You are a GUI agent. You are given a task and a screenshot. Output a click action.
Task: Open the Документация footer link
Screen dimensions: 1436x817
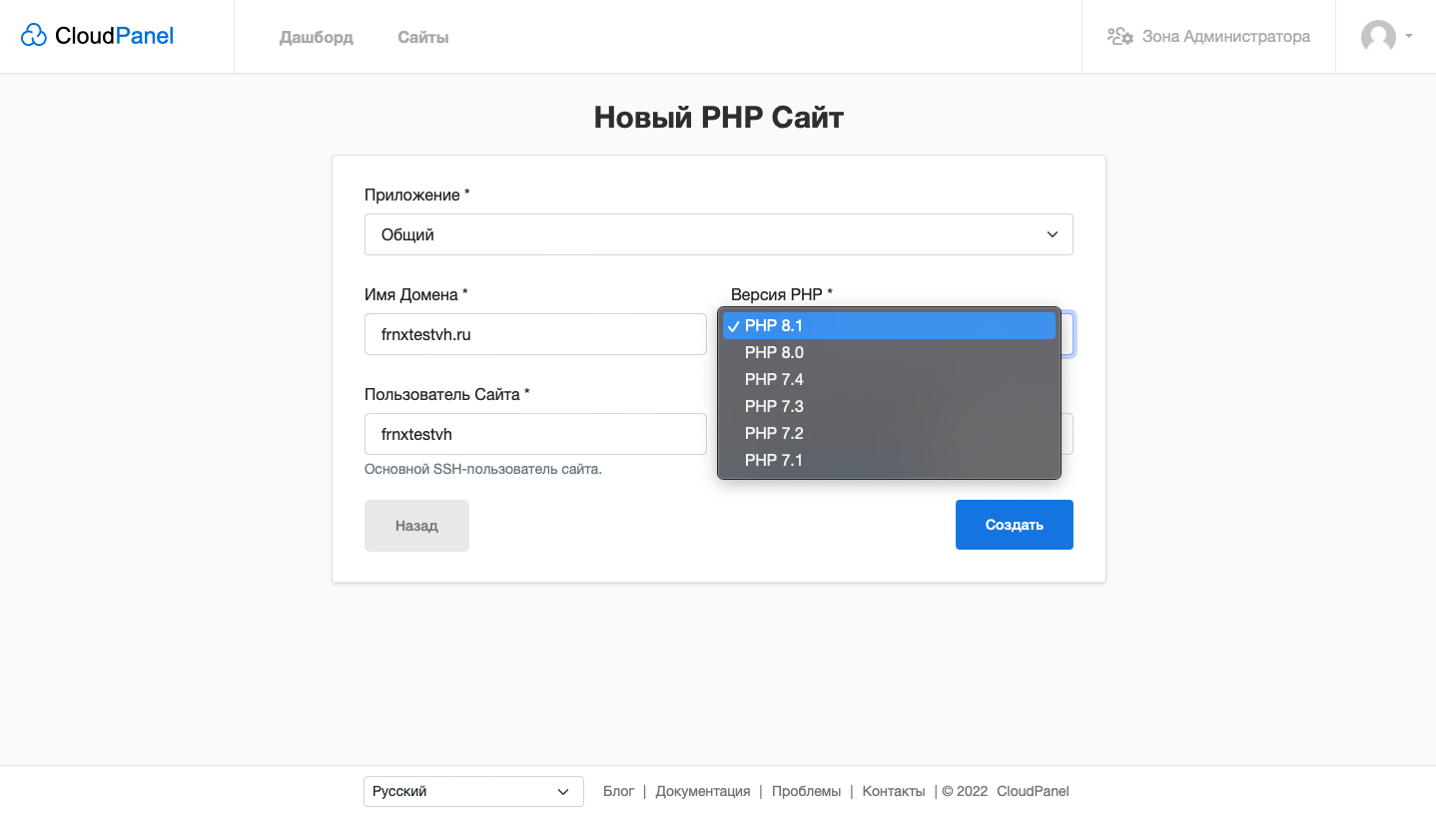coord(703,791)
